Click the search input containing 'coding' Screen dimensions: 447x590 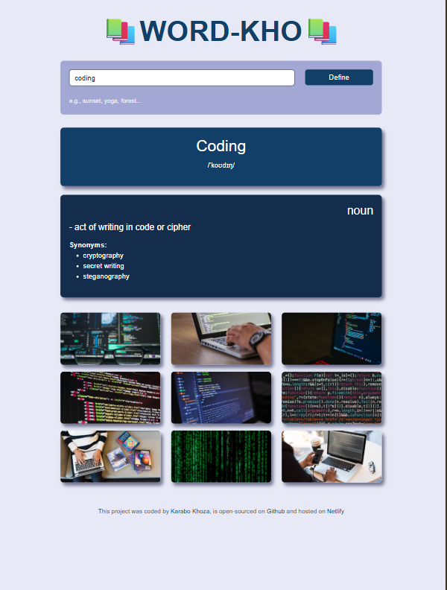coord(182,77)
